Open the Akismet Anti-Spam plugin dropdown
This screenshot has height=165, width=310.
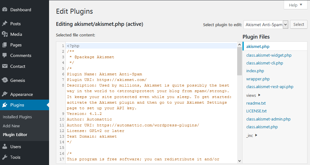pos(266,25)
